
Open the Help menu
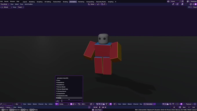click(18, 1)
